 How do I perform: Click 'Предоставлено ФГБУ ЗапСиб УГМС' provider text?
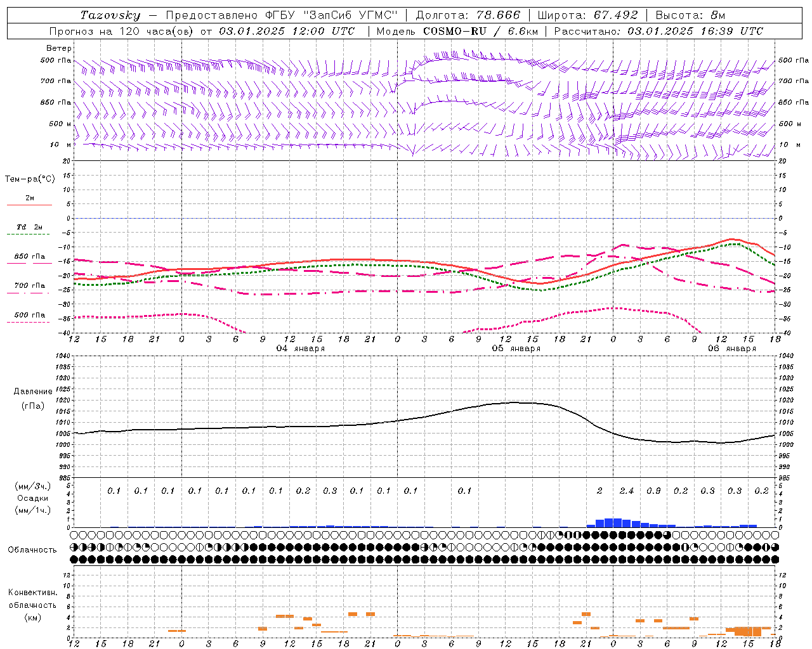click(281, 15)
